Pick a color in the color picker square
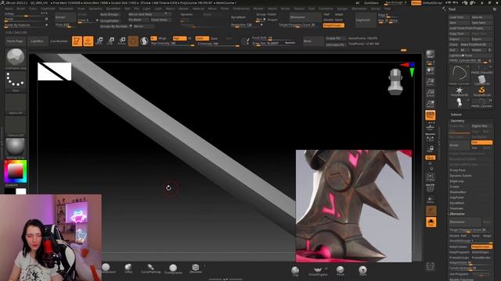The width and height of the screenshot is (501, 281). tap(15, 172)
